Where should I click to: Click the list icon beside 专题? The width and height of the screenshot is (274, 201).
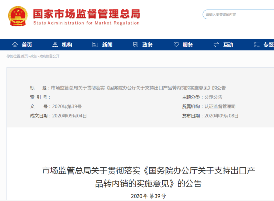257,45
